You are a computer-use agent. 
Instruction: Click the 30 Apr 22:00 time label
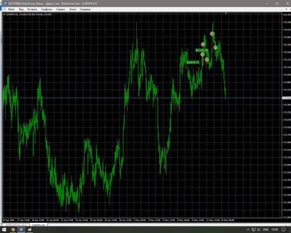[x=125, y=220]
